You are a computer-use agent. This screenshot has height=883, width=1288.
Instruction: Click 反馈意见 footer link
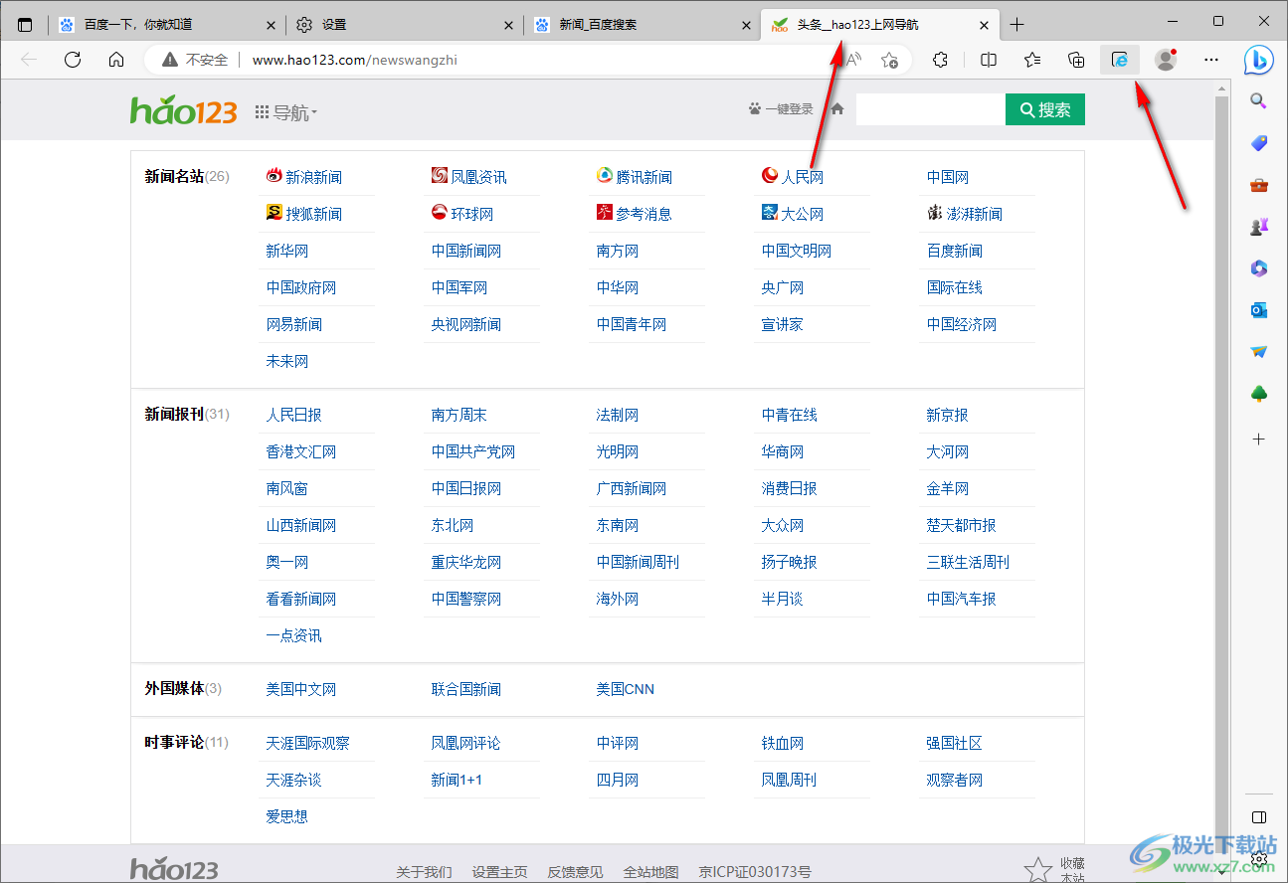575,872
